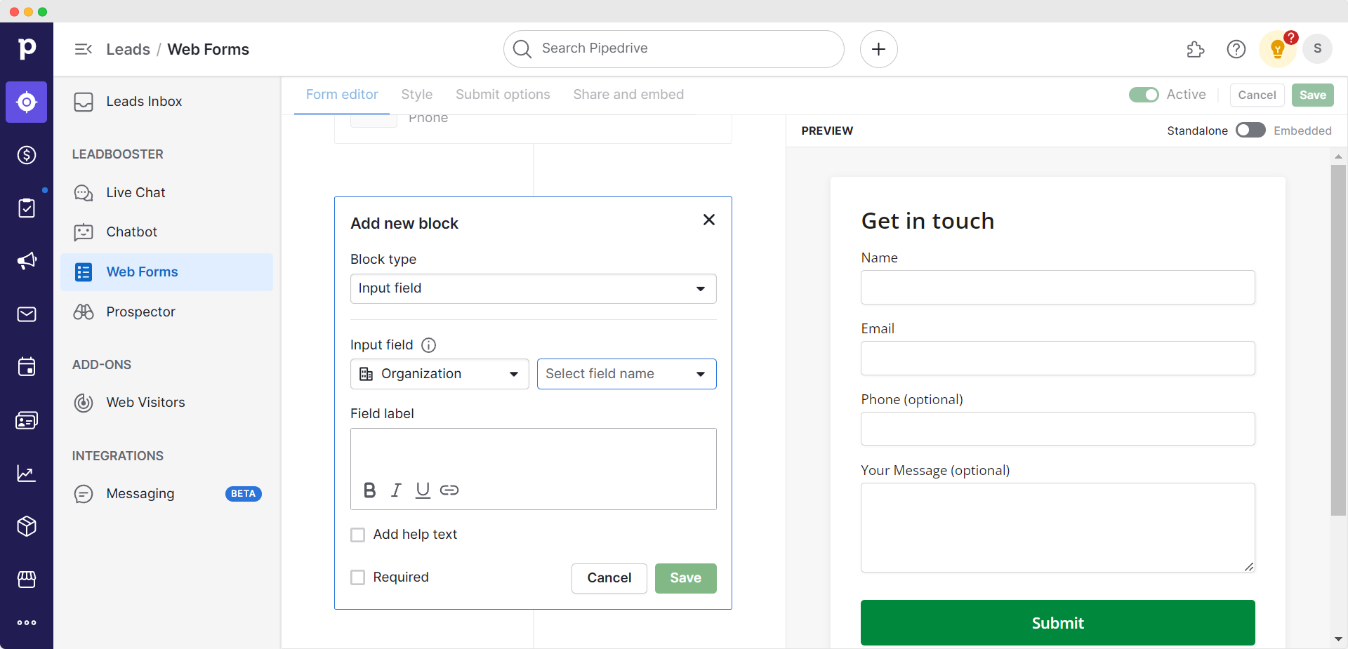
Task: Click the Insights chart icon
Action: [x=27, y=474]
